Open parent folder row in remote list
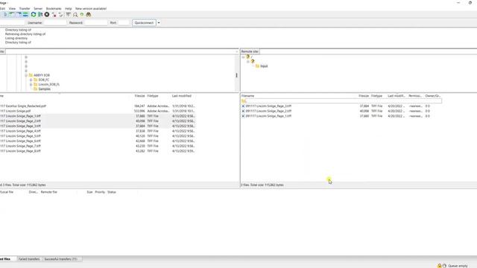The width and height of the screenshot is (477, 268). click(341, 101)
